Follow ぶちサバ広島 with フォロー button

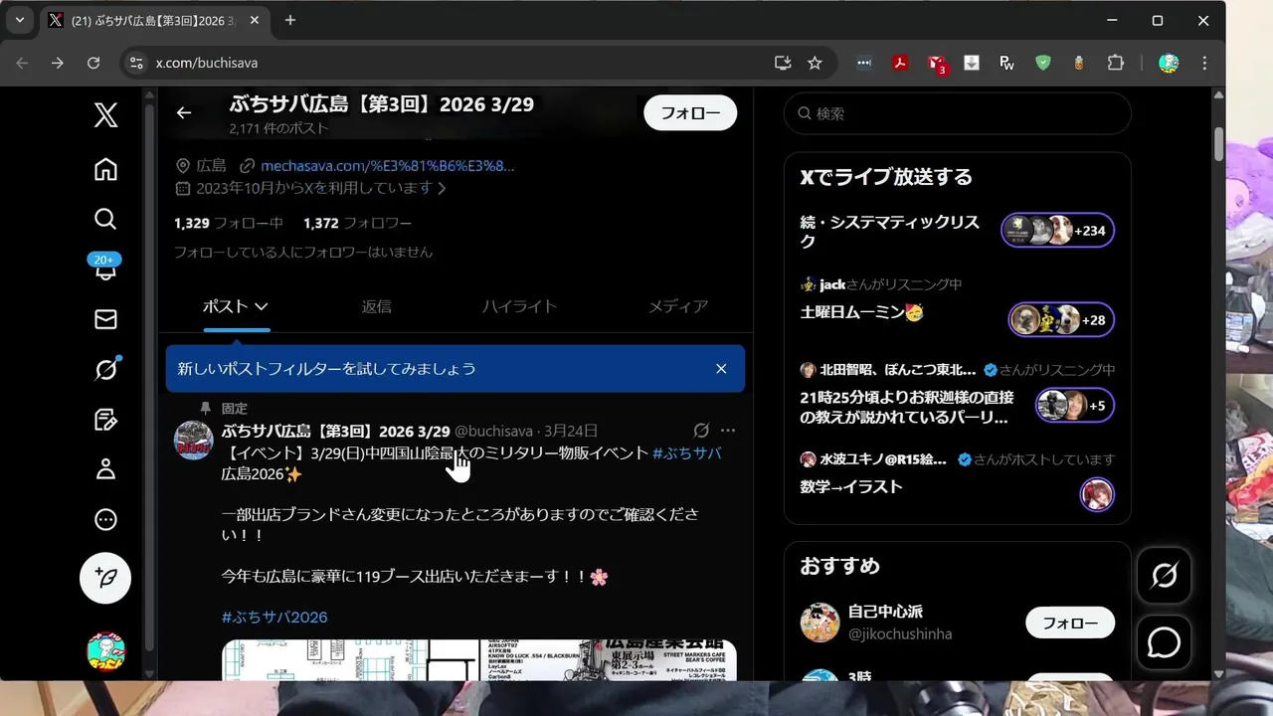tap(690, 112)
